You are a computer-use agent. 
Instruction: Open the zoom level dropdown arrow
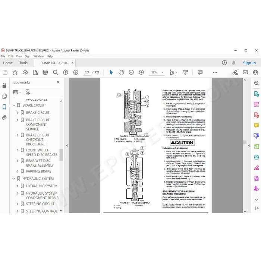pos(162,72)
